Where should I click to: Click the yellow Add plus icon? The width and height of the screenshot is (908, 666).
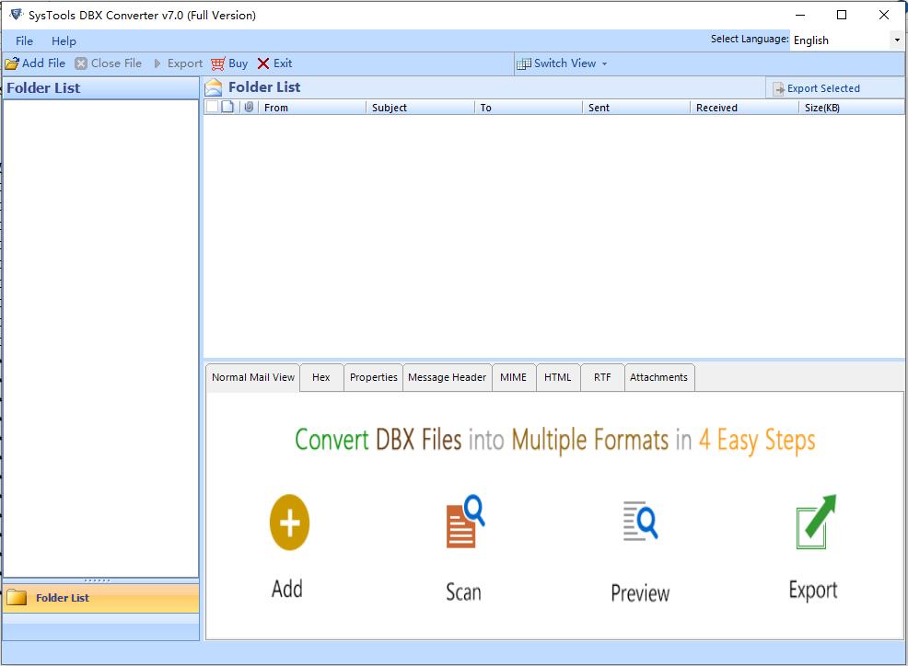(289, 522)
